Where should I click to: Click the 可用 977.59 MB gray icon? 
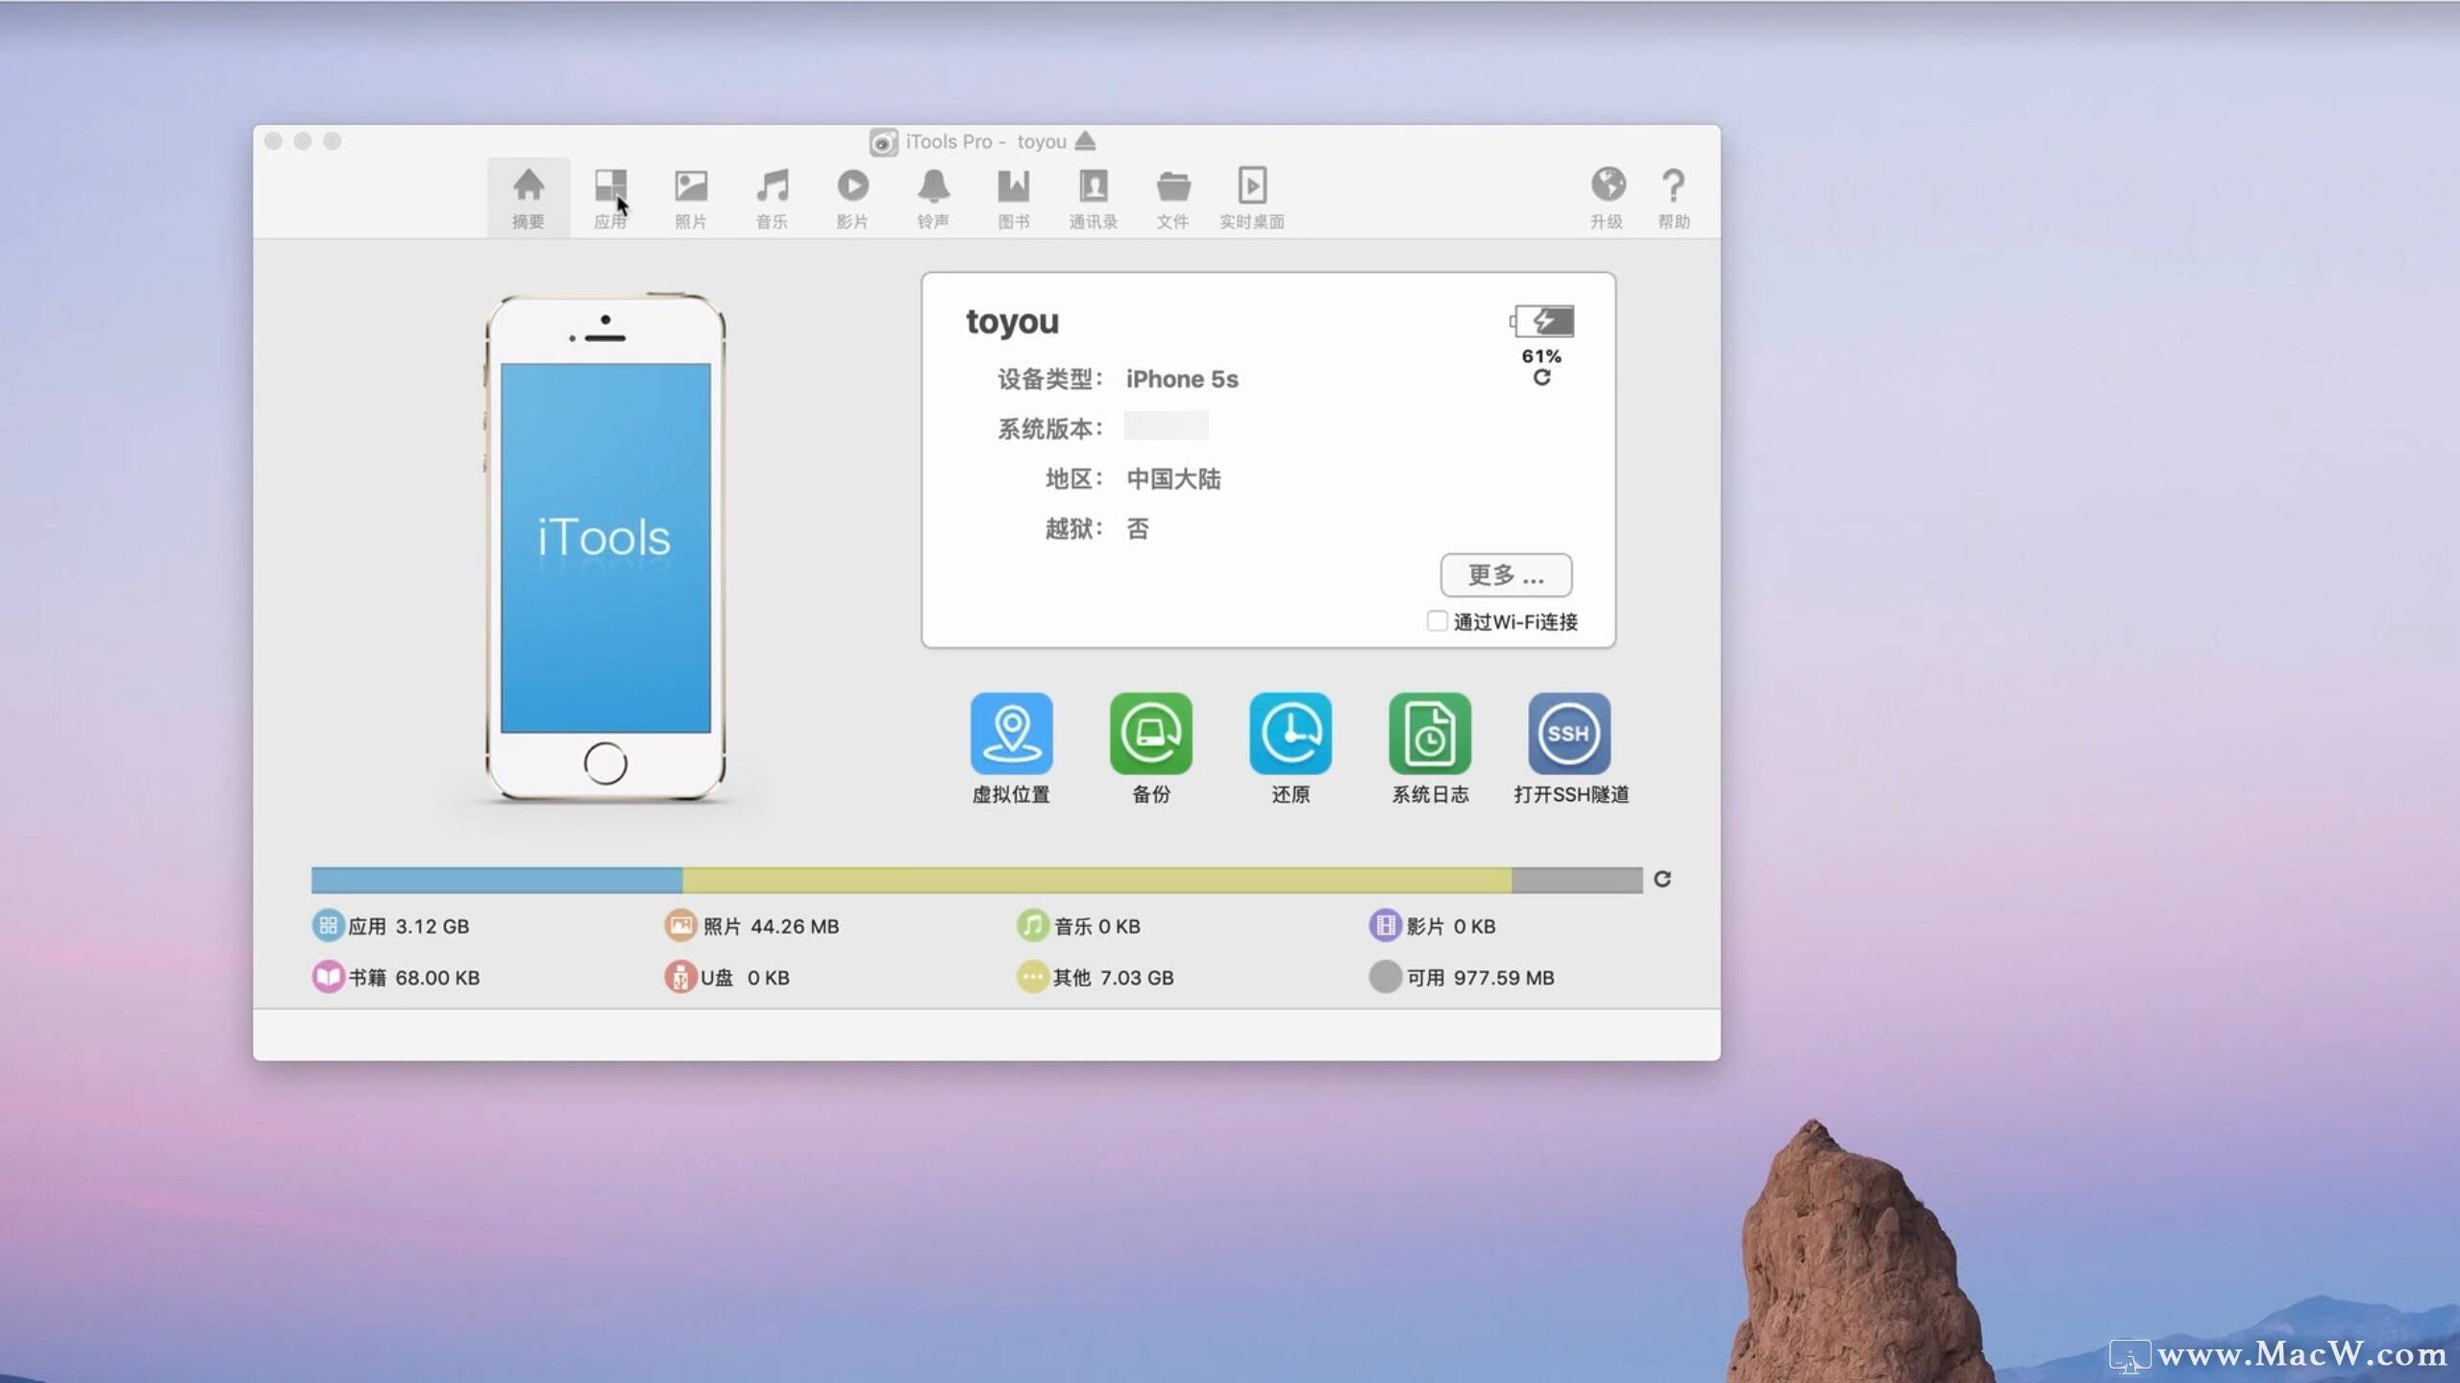tap(1385, 977)
